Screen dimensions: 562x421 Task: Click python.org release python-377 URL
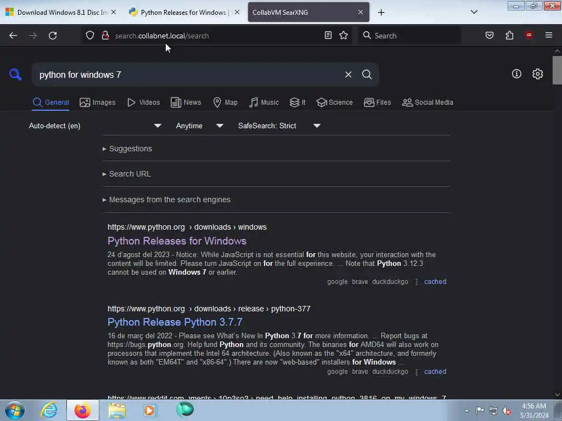coord(209,309)
